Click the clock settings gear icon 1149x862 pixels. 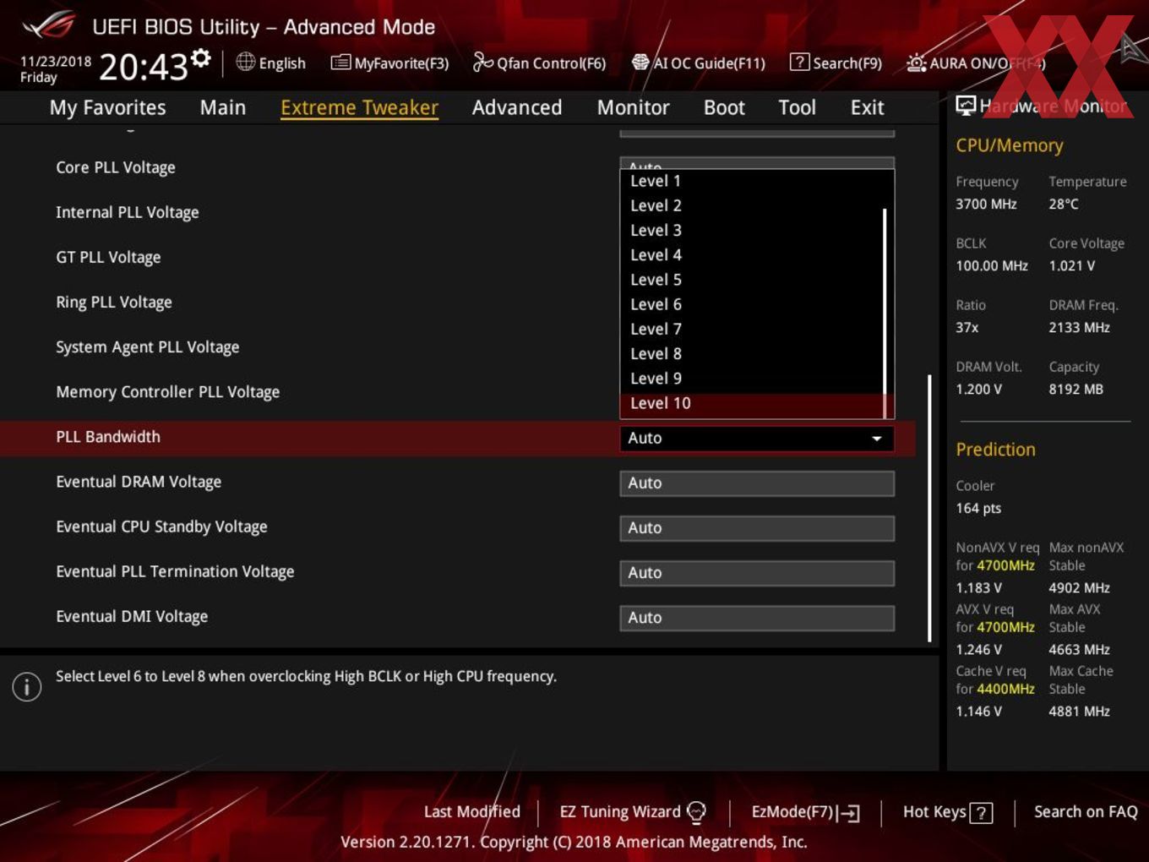click(x=200, y=57)
